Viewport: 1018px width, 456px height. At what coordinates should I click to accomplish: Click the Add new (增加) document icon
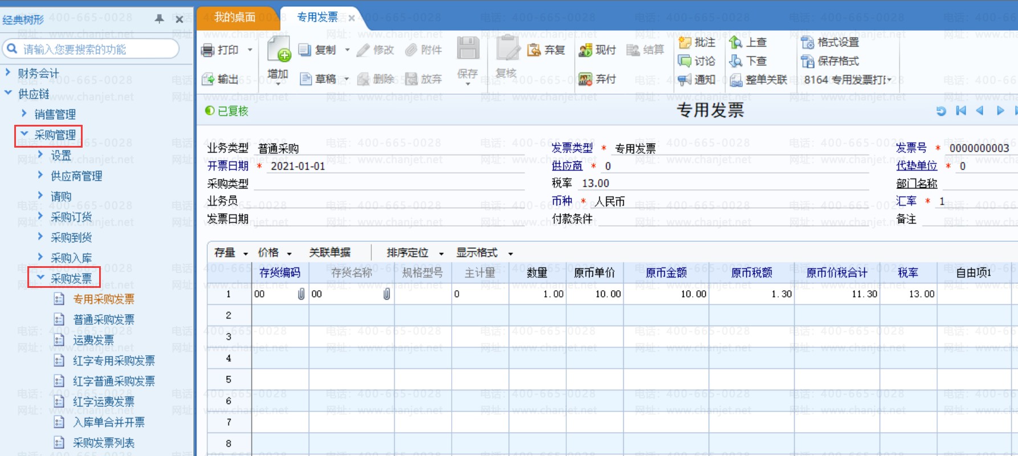pos(279,49)
